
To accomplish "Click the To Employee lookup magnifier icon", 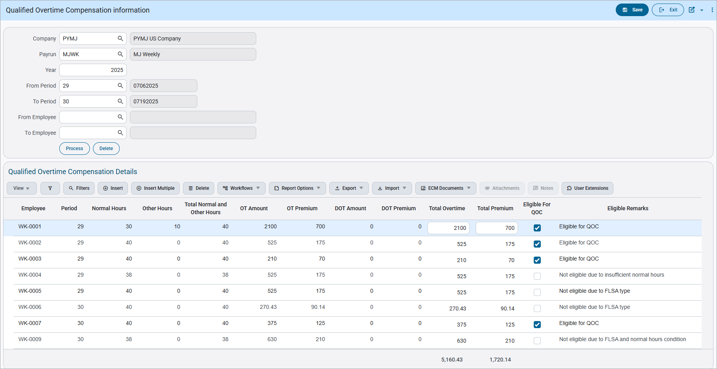I will pos(120,133).
